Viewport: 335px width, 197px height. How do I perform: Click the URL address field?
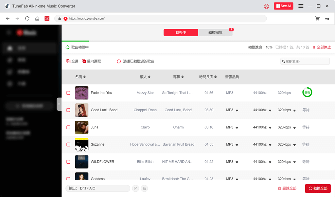click(160, 19)
